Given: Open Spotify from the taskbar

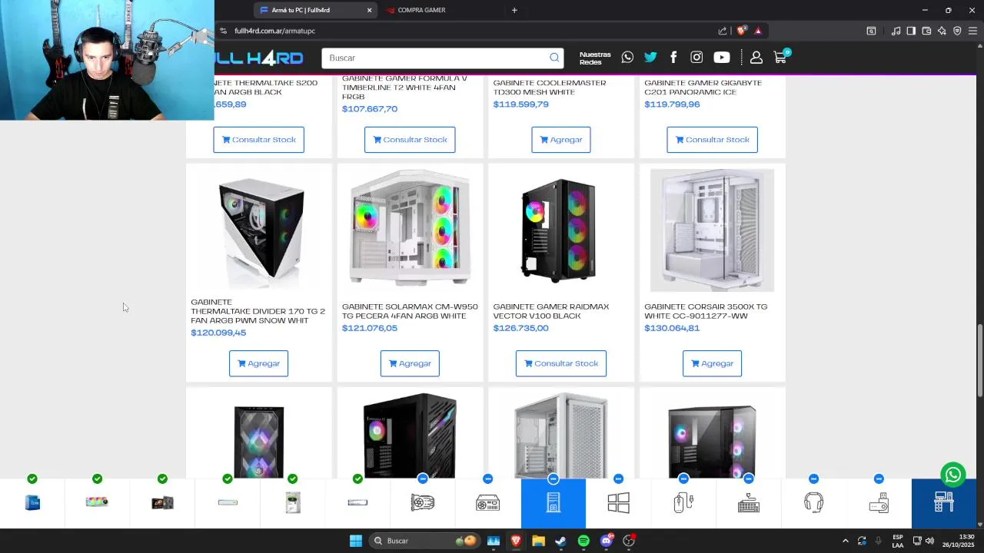Looking at the screenshot, I should tap(583, 541).
